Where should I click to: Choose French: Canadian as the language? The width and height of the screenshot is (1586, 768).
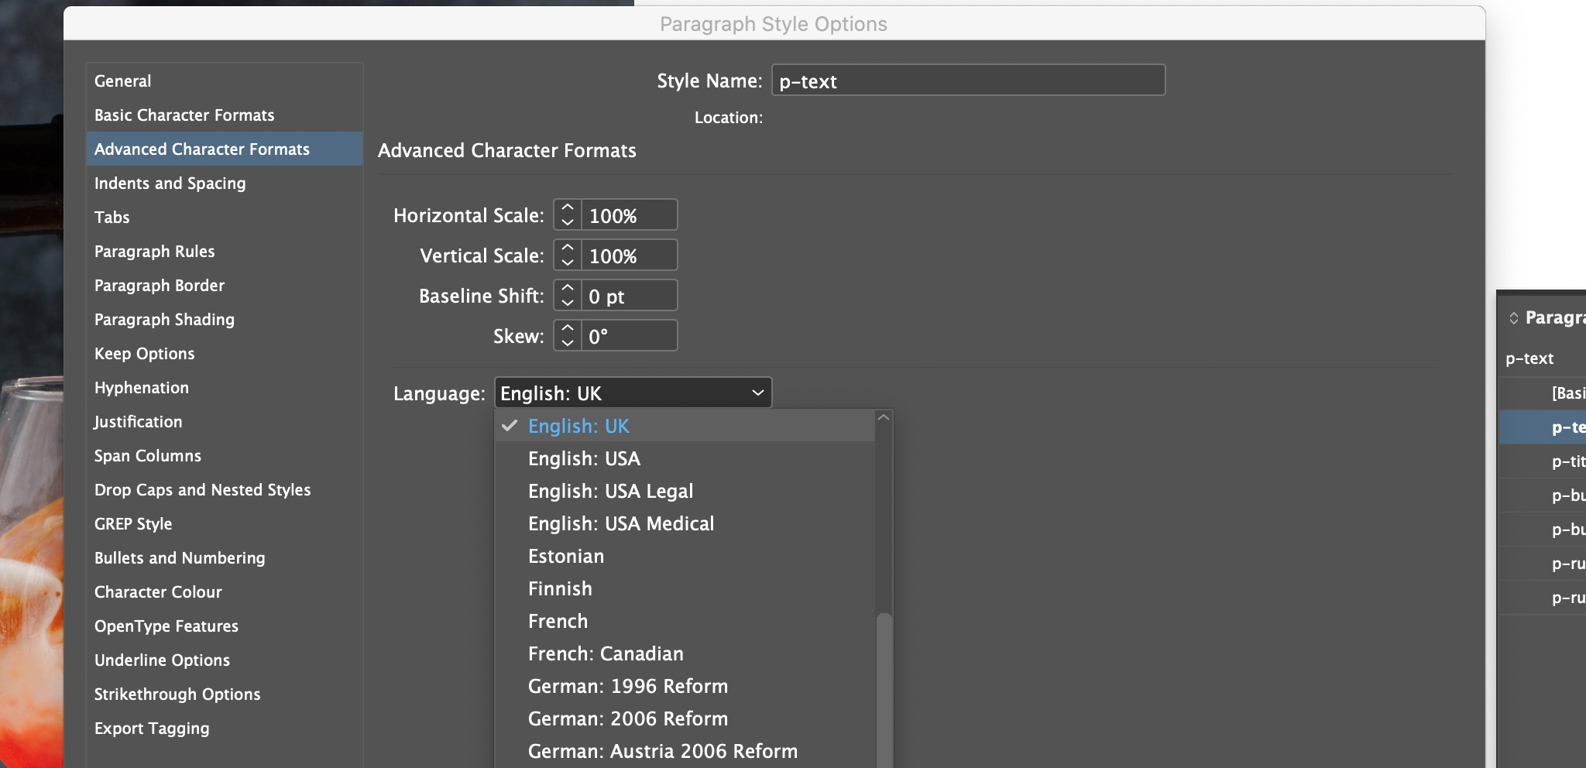coord(605,653)
